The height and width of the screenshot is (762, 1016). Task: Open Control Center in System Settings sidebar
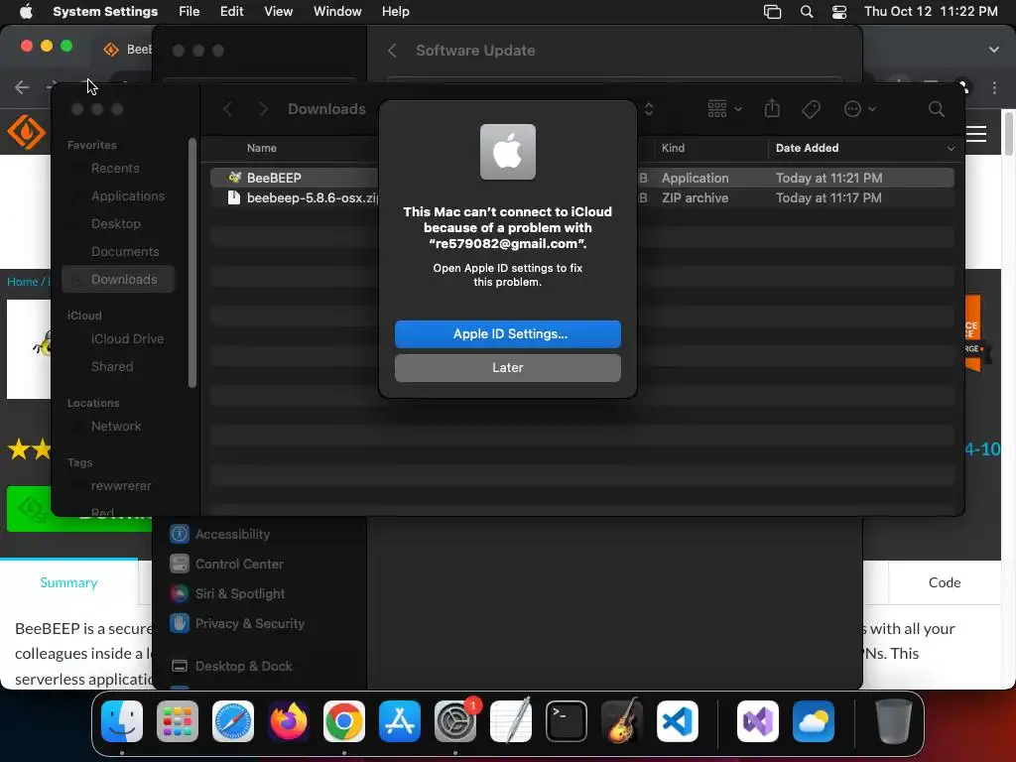[225, 564]
